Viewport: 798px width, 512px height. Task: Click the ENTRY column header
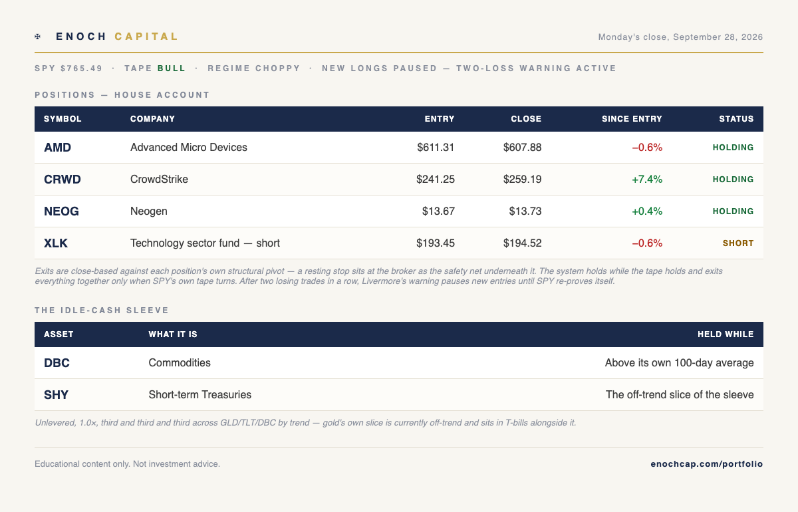(x=440, y=119)
